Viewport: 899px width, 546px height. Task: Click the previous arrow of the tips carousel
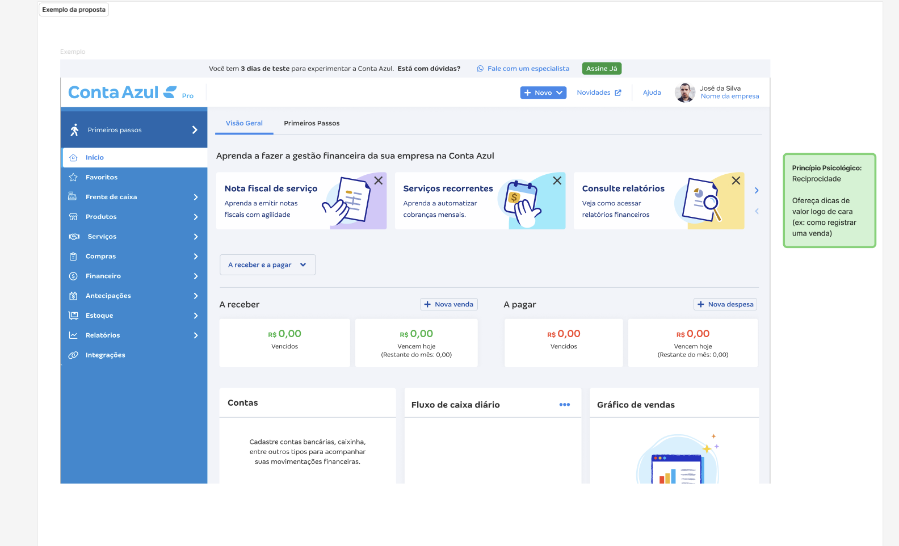(x=757, y=211)
